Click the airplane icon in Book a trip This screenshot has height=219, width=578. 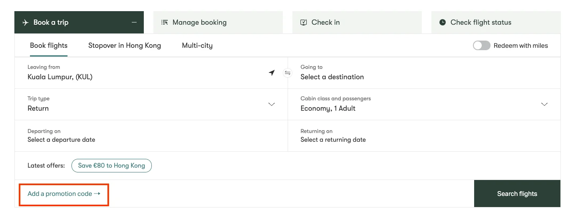click(26, 22)
